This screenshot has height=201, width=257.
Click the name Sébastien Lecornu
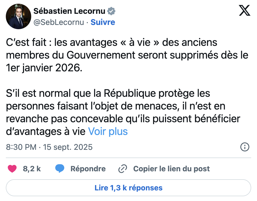(70, 11)
